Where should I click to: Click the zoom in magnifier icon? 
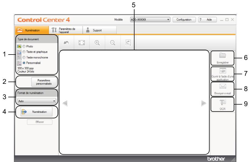pos(97,43)
